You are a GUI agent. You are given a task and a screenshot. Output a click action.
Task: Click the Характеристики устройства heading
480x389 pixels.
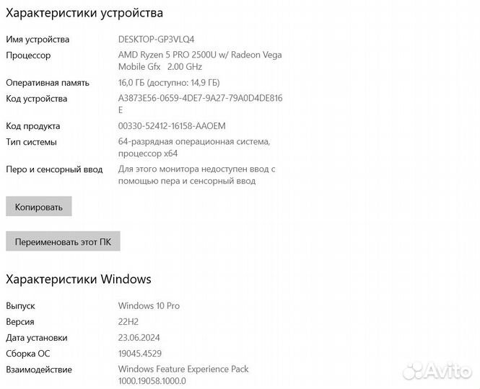(84, 13)
